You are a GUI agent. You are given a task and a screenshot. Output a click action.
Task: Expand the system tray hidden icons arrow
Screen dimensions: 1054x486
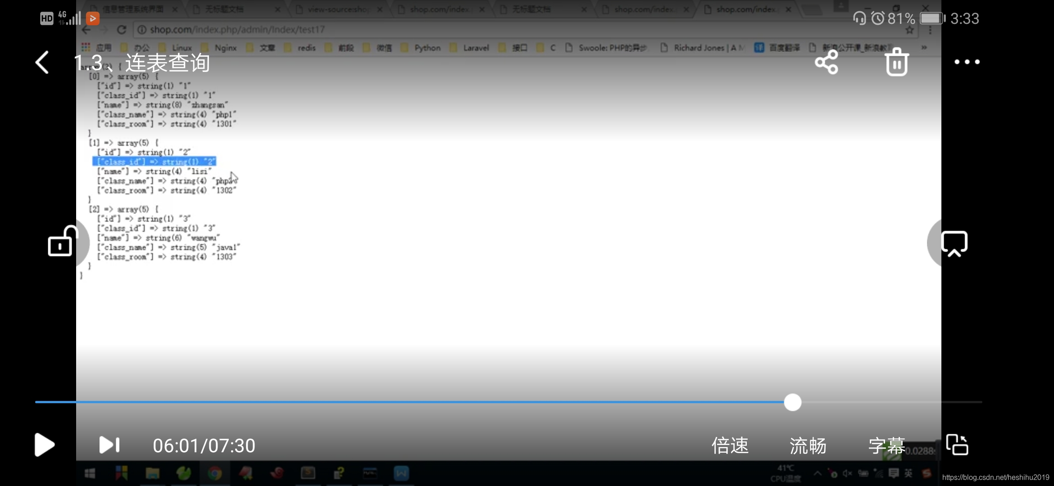tap(818, 473)
